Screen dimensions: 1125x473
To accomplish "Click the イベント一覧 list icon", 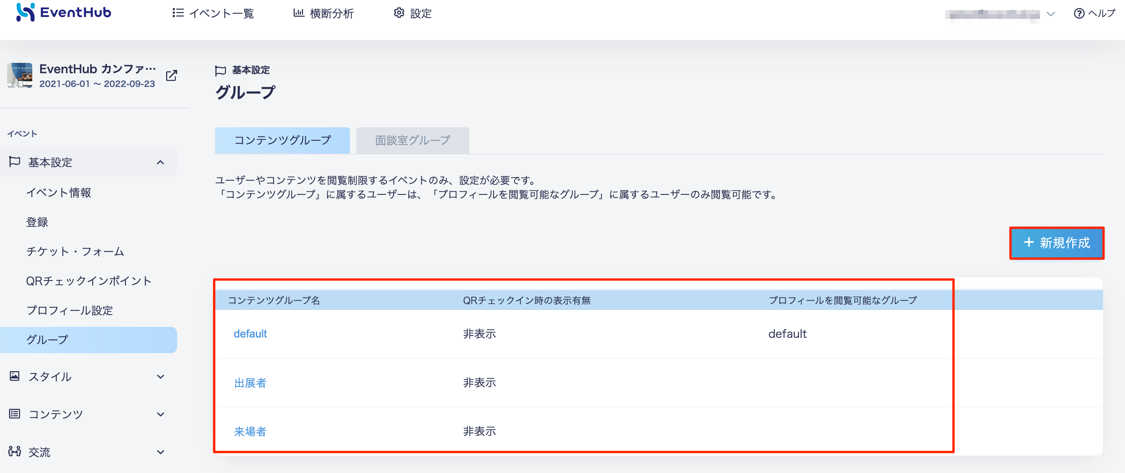I will [178, 13].
